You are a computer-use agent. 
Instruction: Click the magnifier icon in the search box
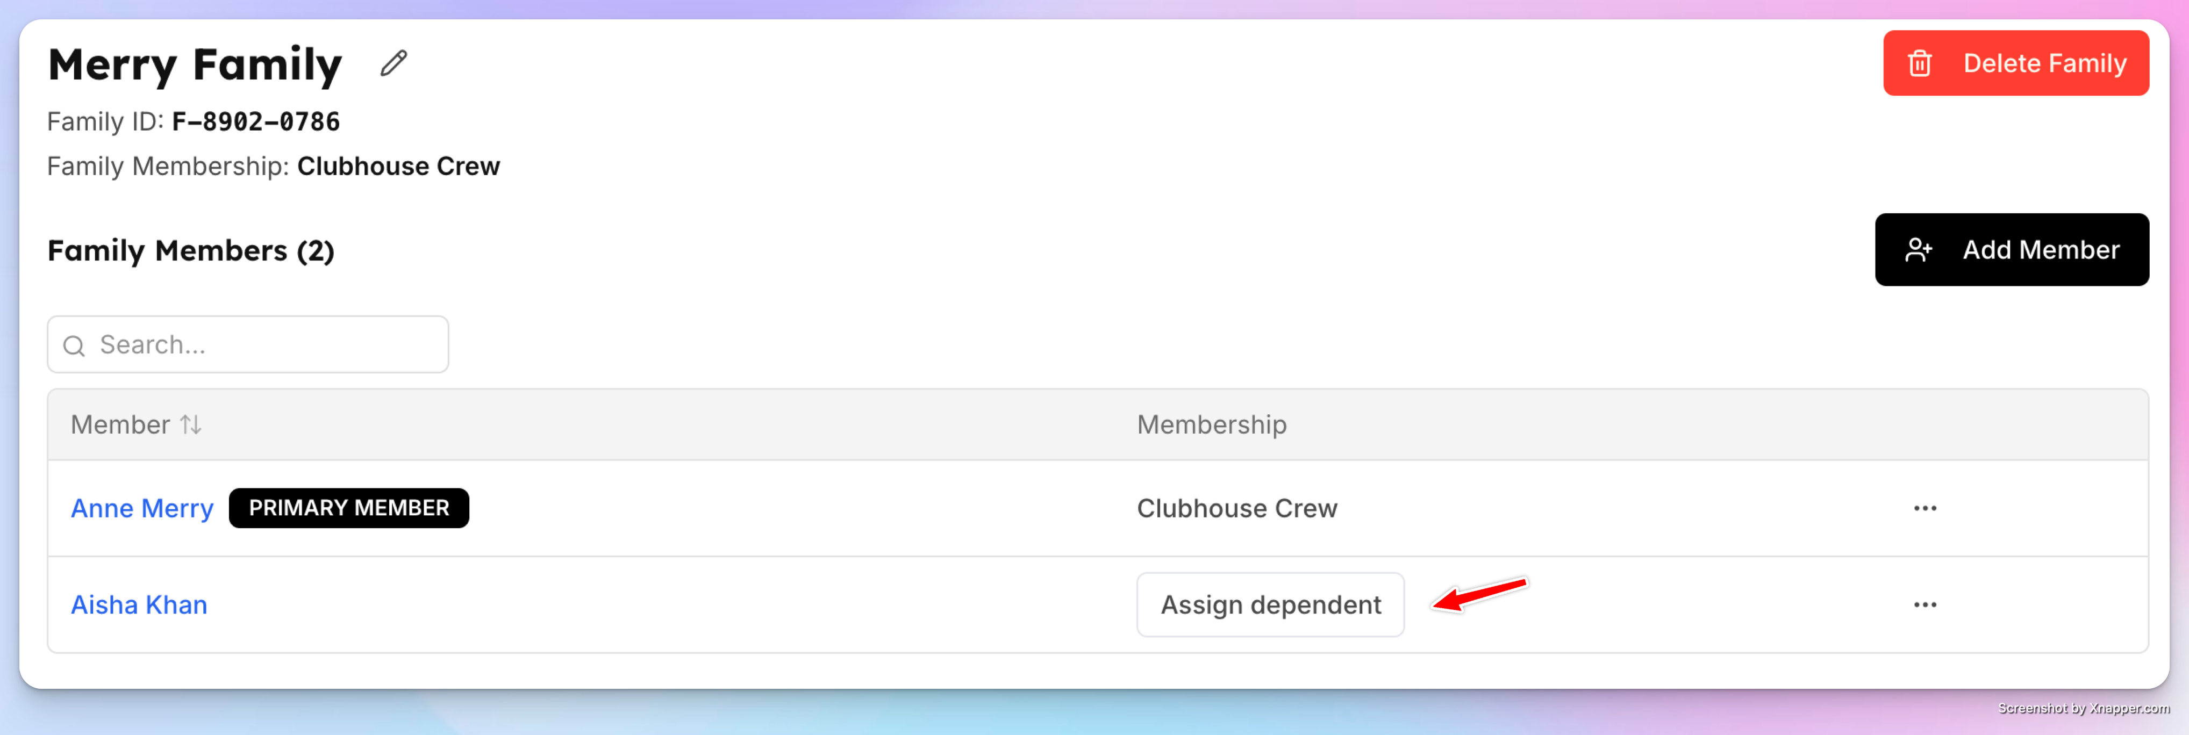75,346
